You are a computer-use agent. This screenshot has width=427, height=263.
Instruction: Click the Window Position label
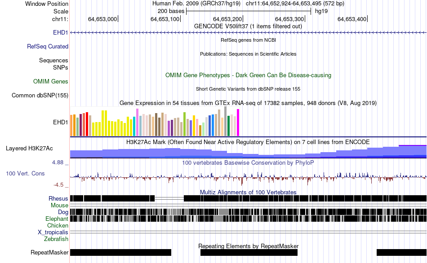tap(47, 4)
